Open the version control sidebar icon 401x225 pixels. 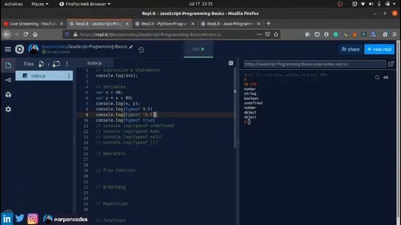pyautogui.click(x=8, y=80)
